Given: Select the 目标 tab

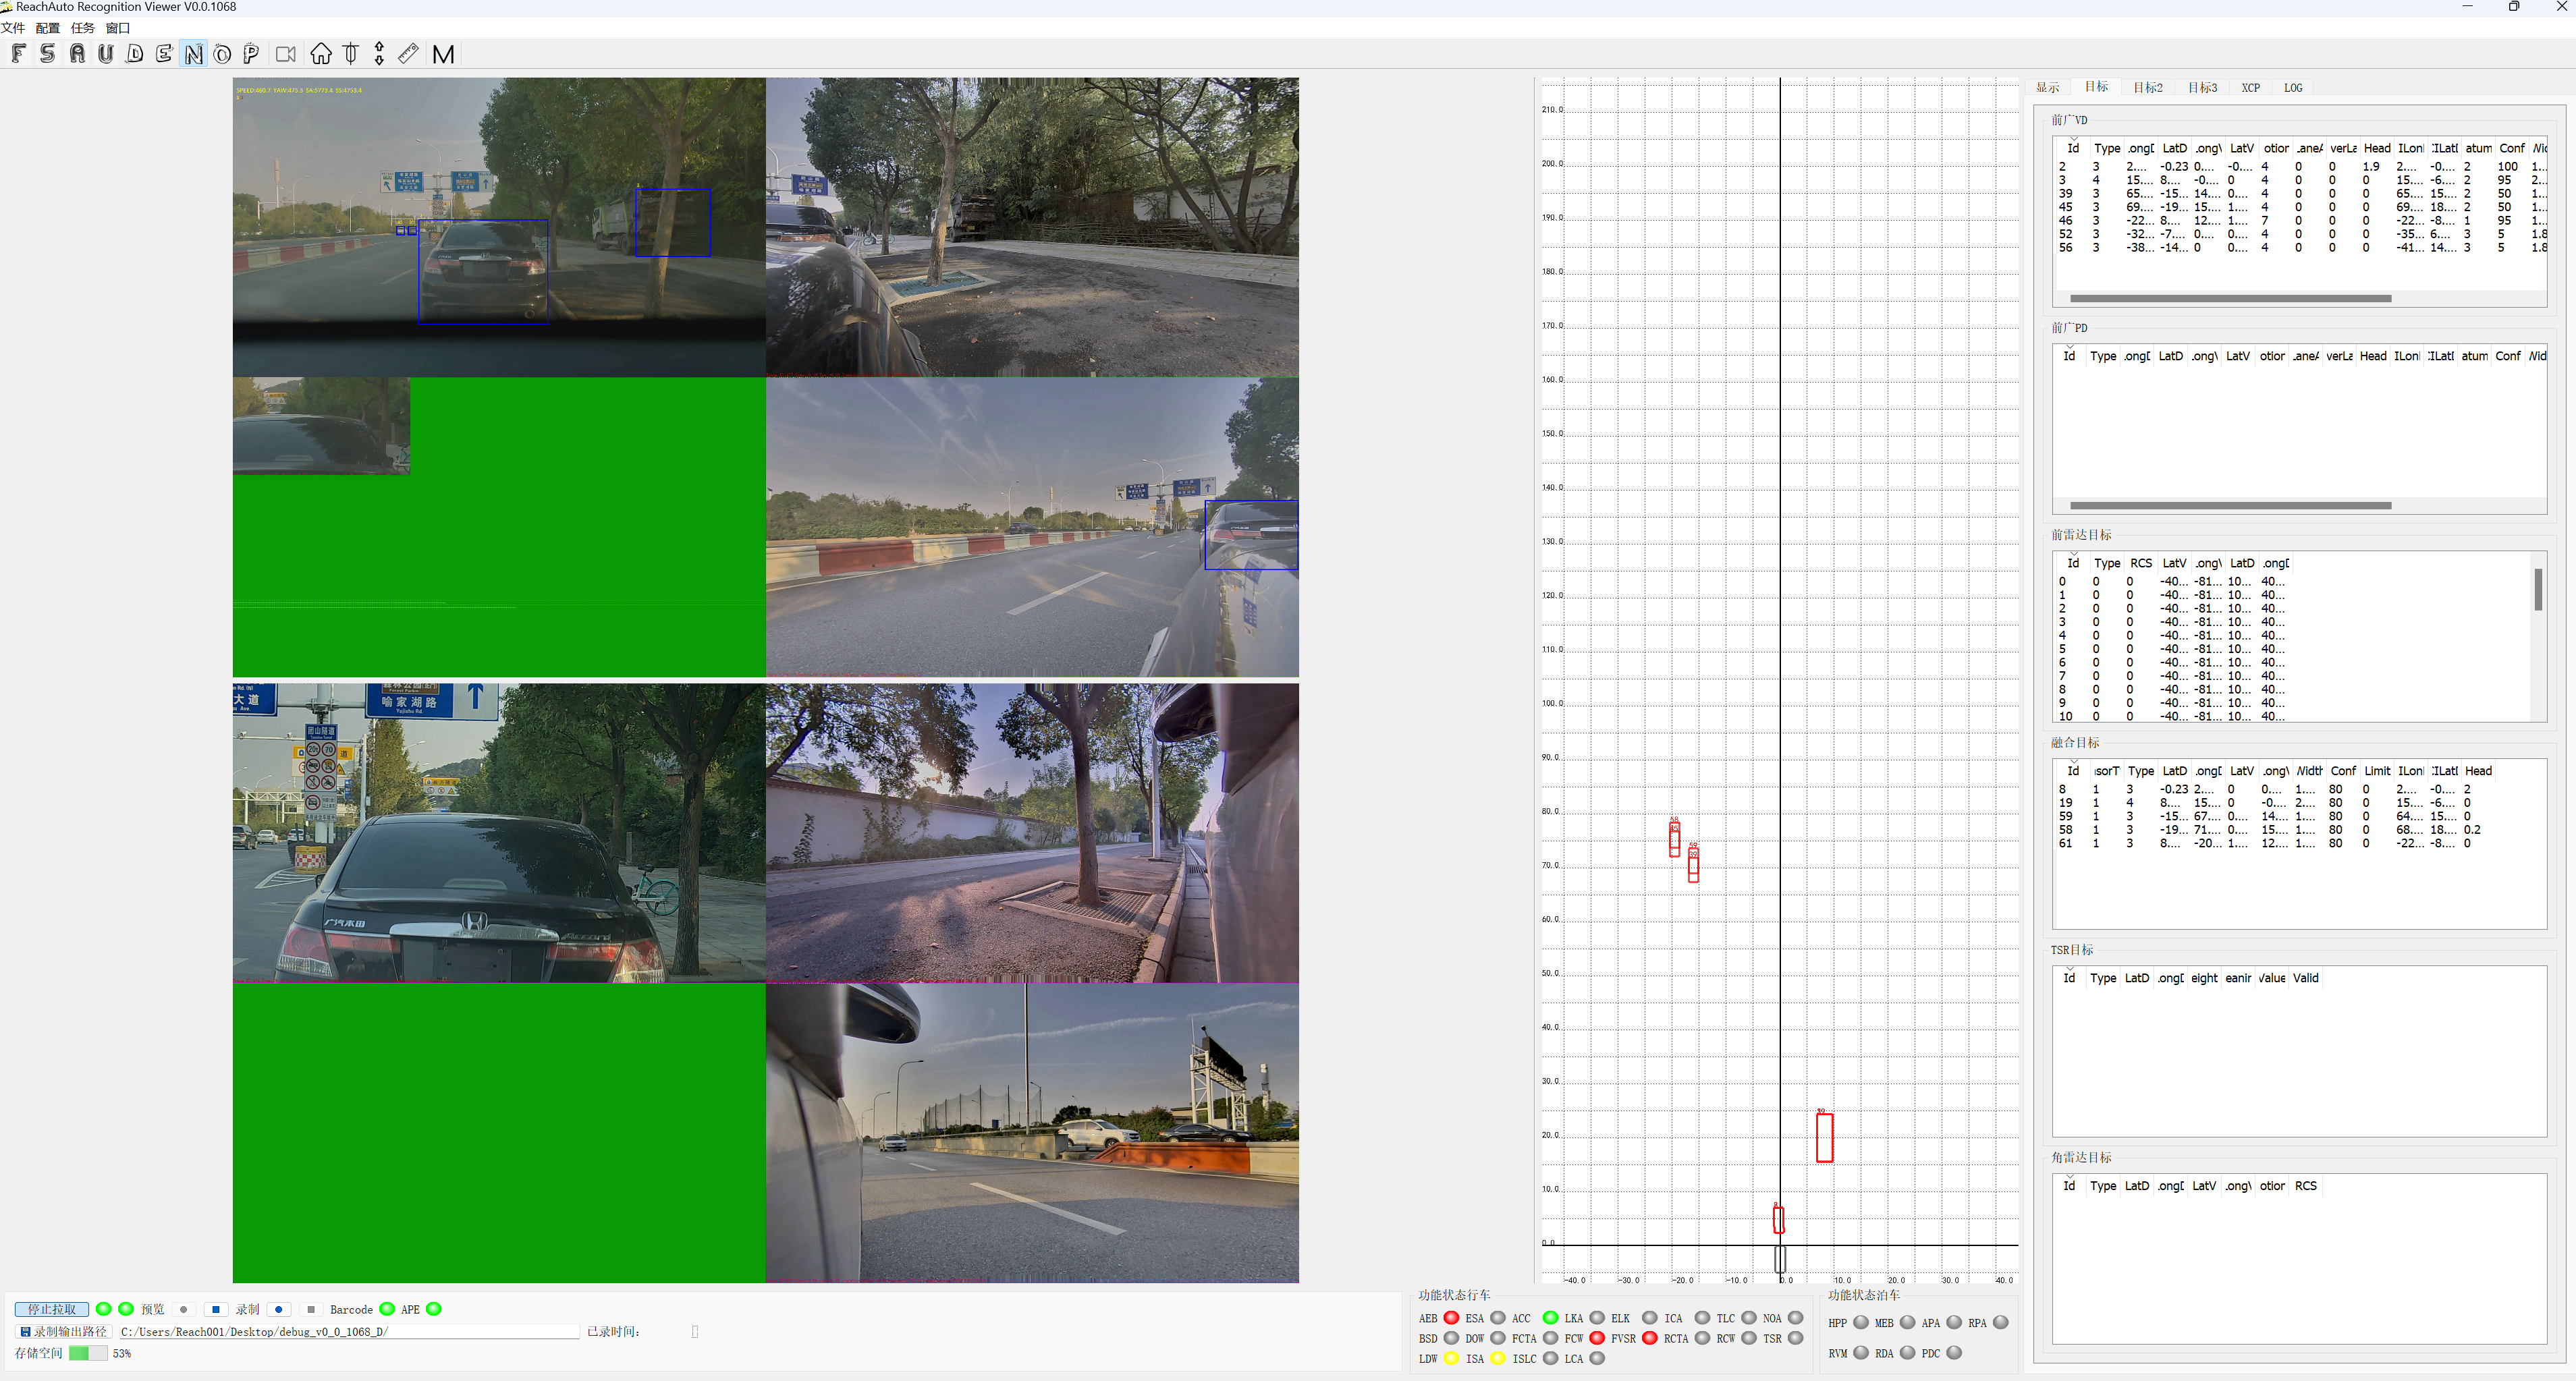Looking at the screenshot, I should coord(2097,87).
